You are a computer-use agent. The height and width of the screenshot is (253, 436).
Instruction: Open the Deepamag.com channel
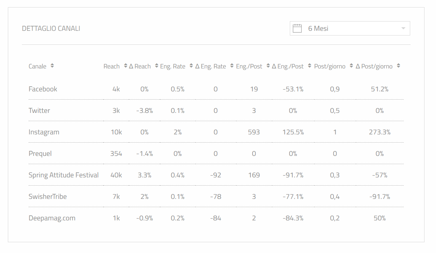tap(52, 218)
